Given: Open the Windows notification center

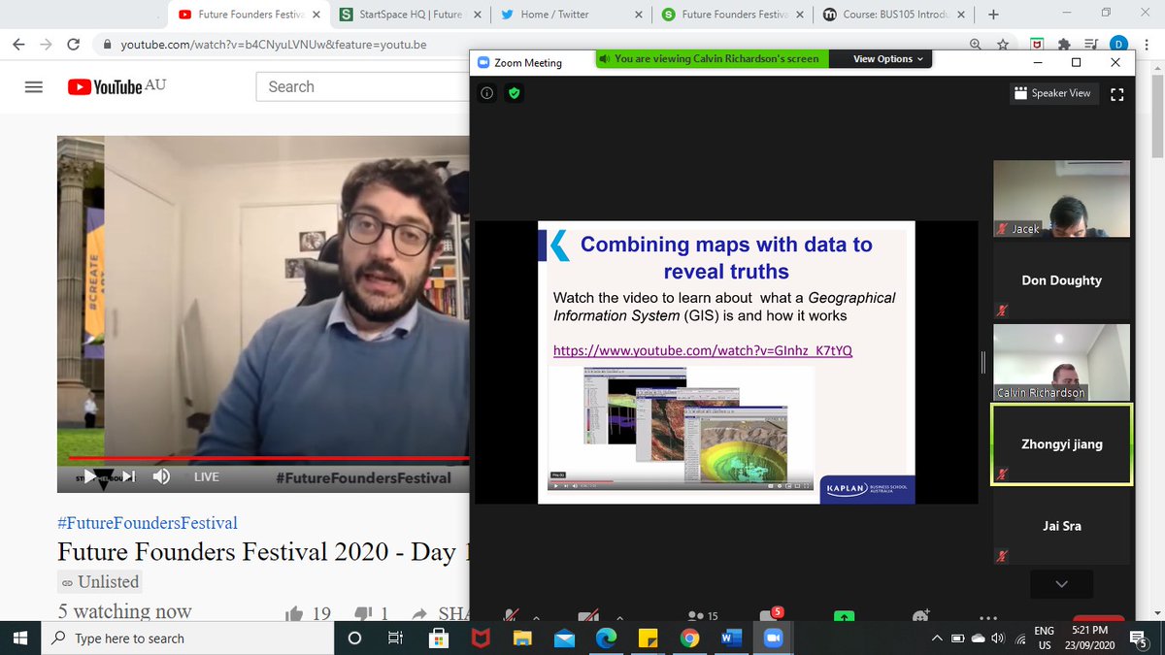Looking at the screenshot, I should coord(1138,639).
